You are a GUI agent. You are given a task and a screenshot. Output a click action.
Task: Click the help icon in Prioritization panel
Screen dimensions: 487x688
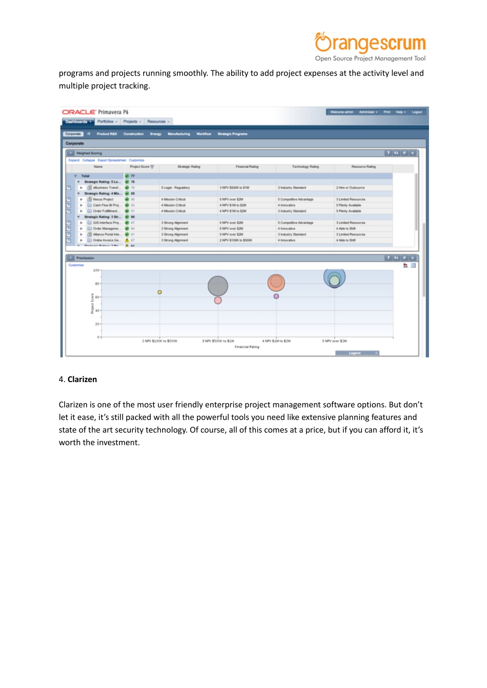[x=388, y=258]
